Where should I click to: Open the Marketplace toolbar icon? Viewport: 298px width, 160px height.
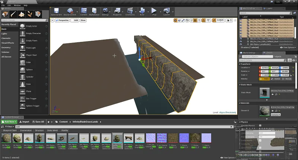(x=94, y=12)
